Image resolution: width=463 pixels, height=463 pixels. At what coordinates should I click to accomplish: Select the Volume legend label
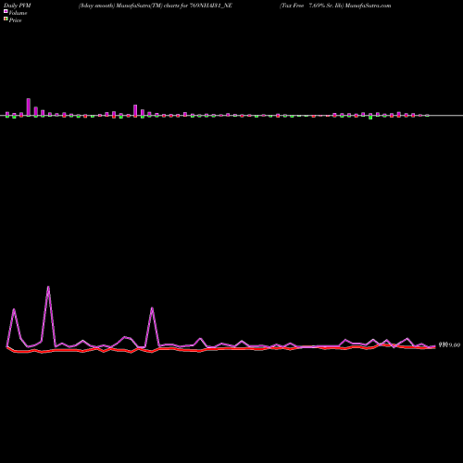click(x=18, y=13)
